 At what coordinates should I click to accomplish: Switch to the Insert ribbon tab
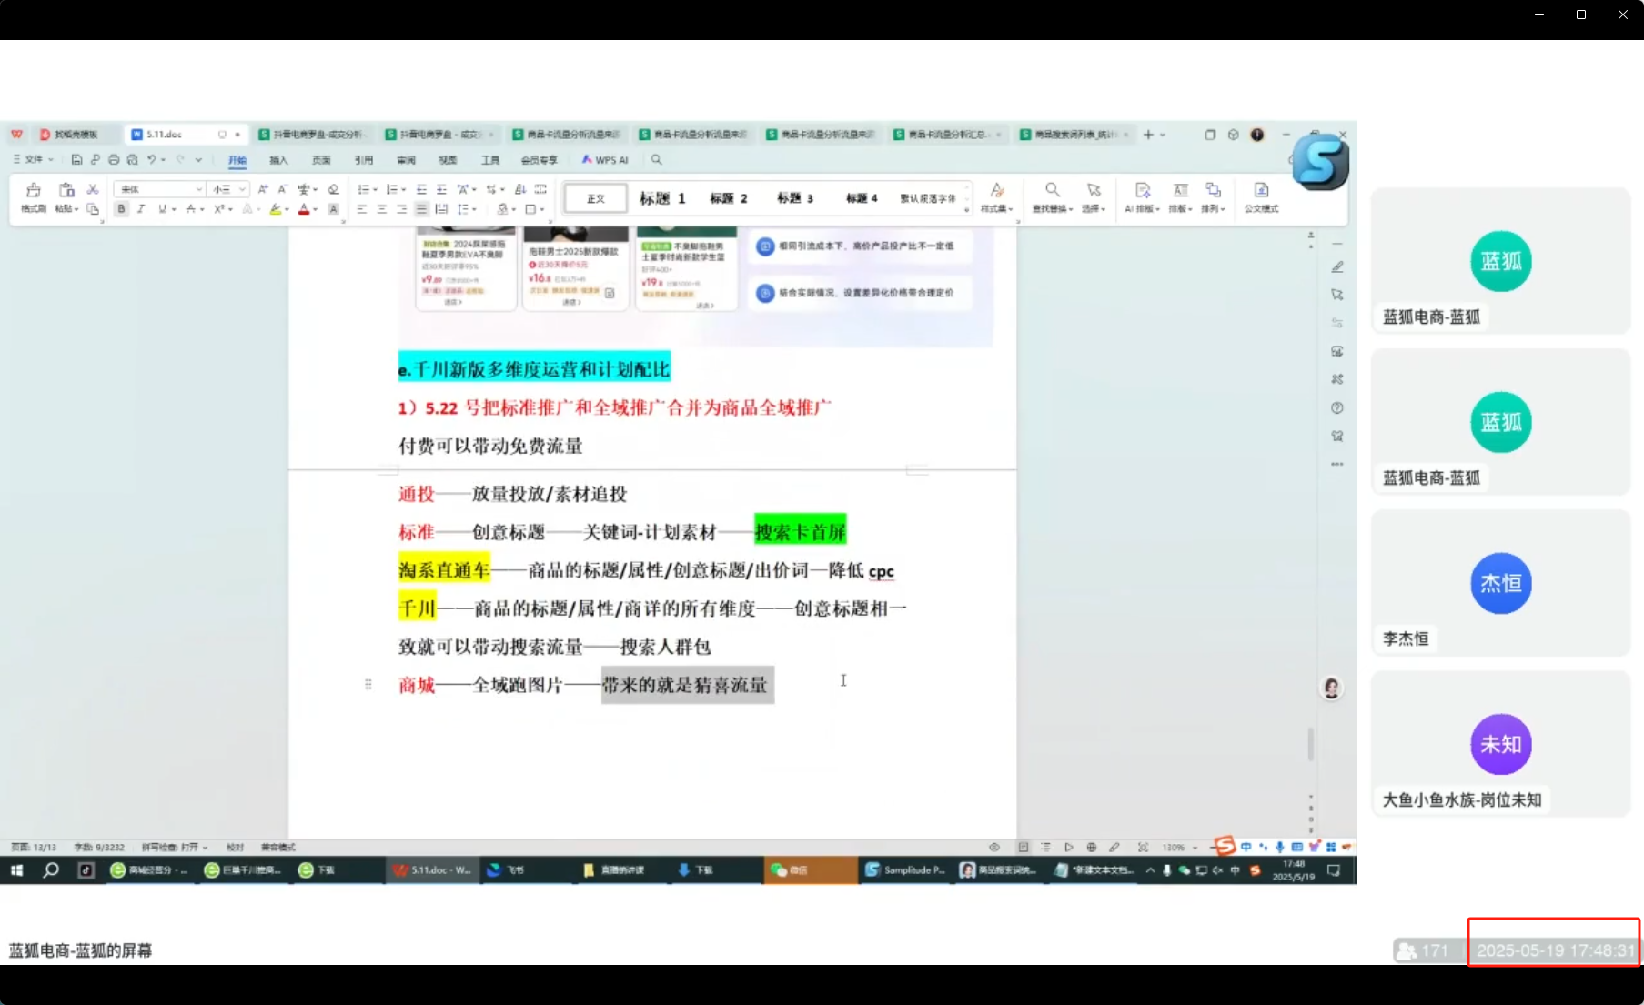[278, 160]
